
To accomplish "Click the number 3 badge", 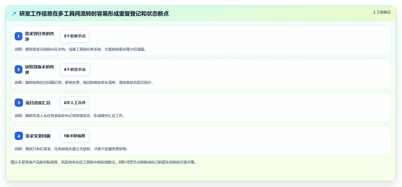I will pyautogui.click(x=19, y=103).
